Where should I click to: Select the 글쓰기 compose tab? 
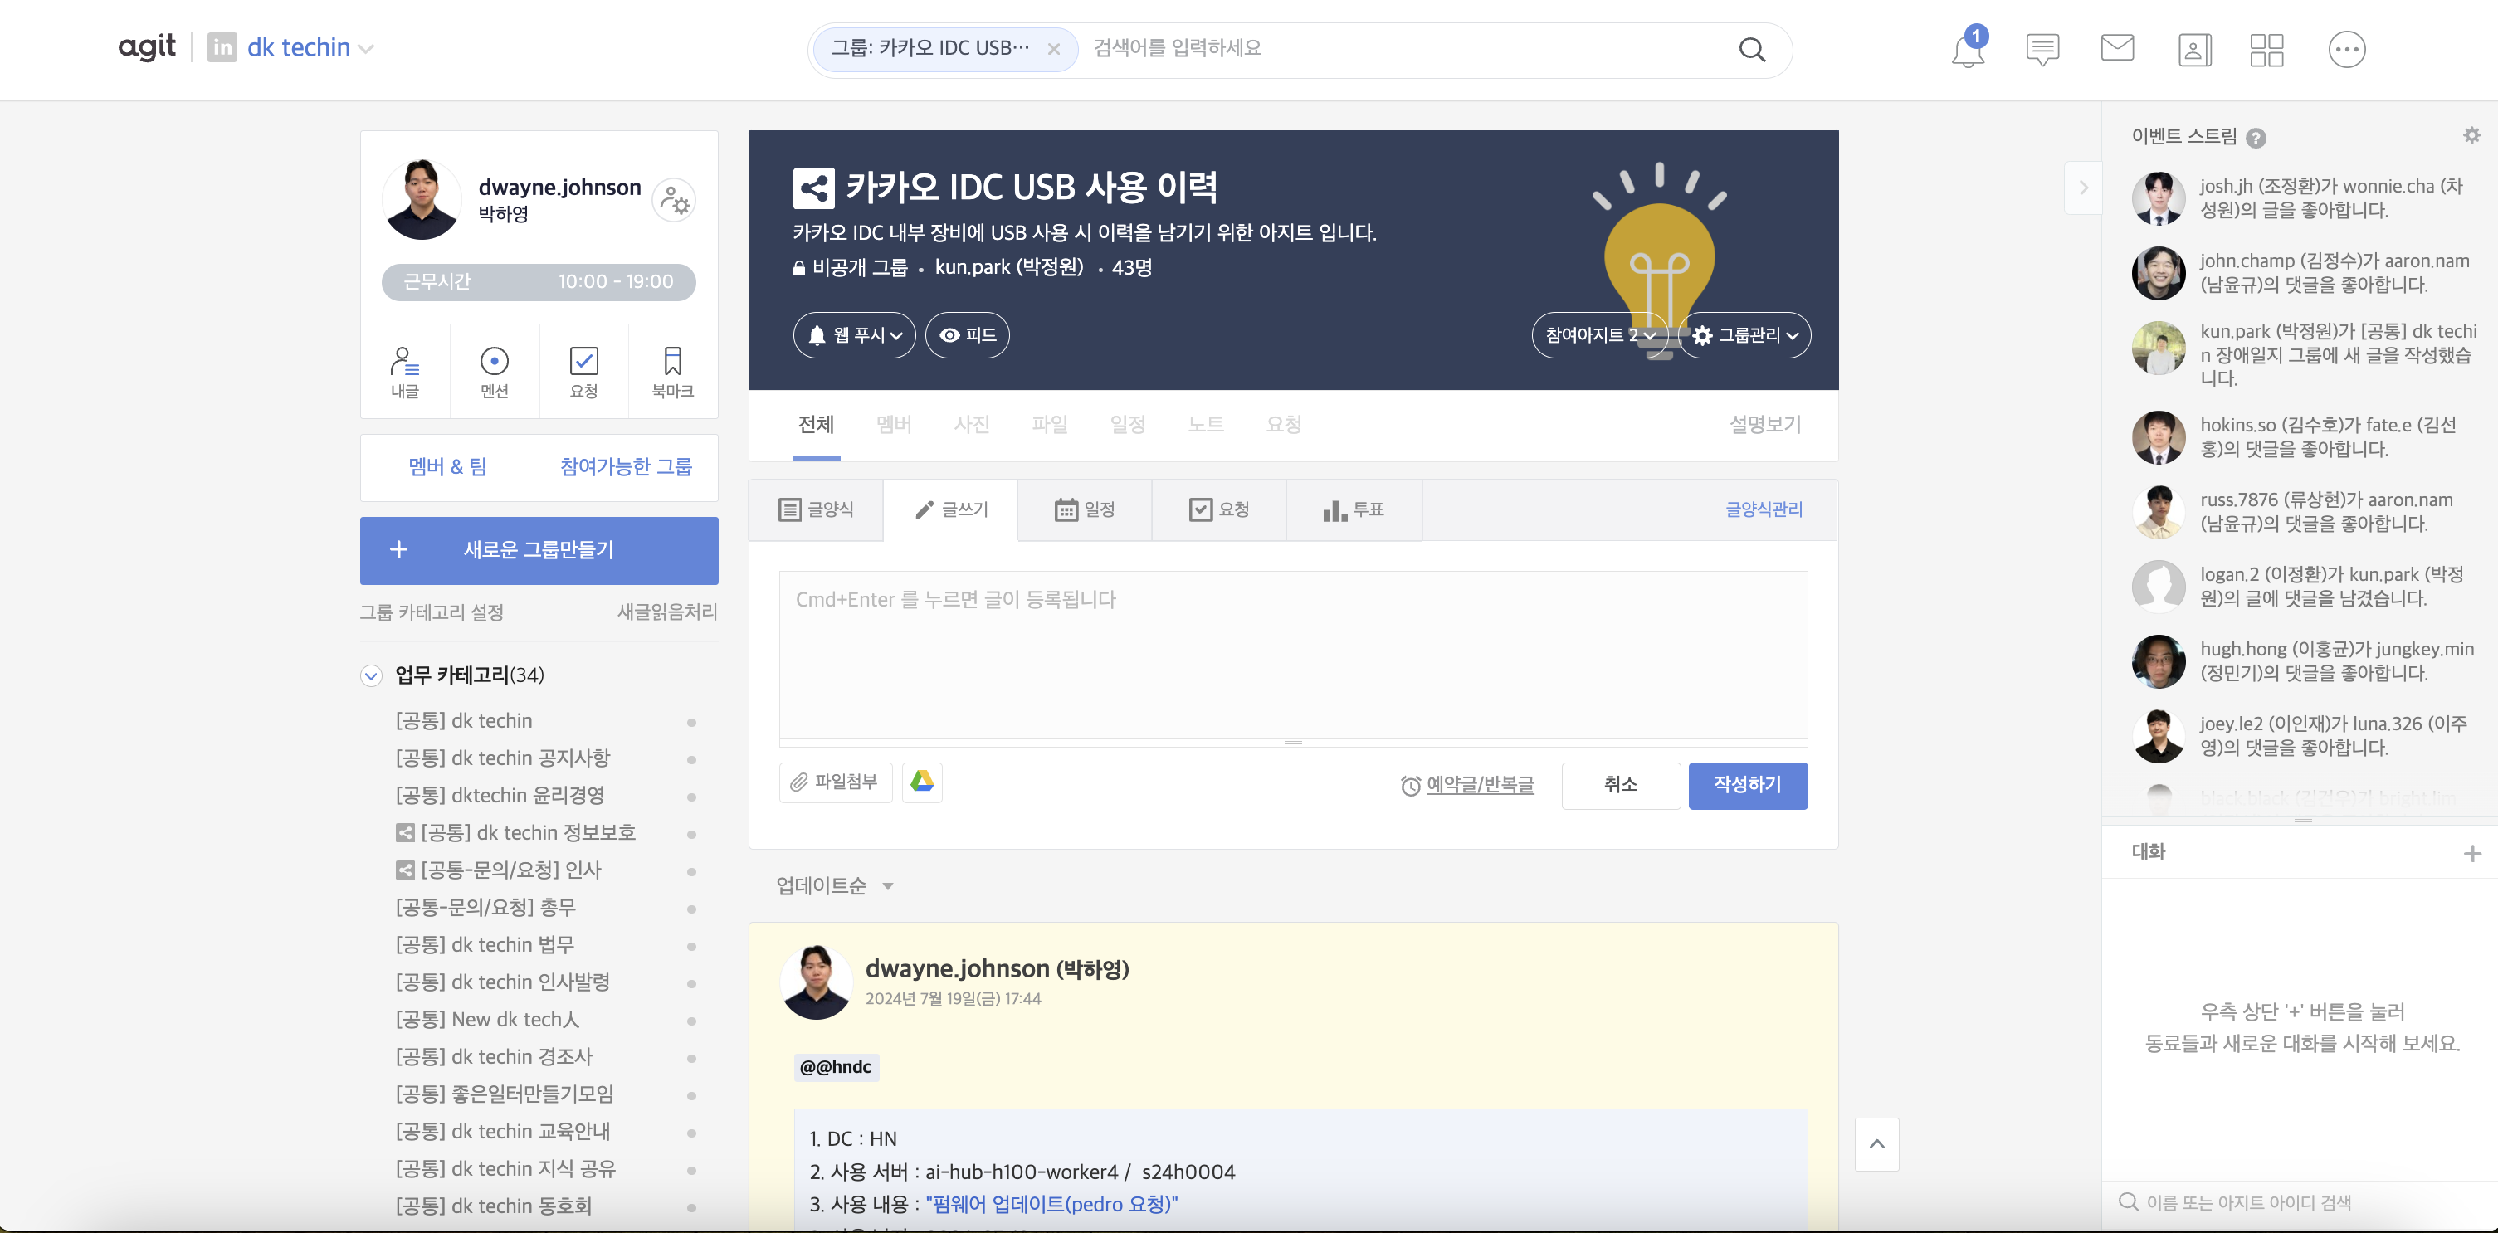tap(950, 509)
